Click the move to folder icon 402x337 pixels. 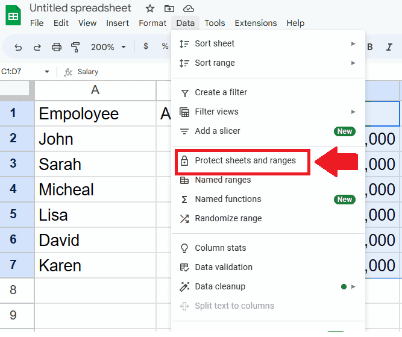tap(169, 8)
